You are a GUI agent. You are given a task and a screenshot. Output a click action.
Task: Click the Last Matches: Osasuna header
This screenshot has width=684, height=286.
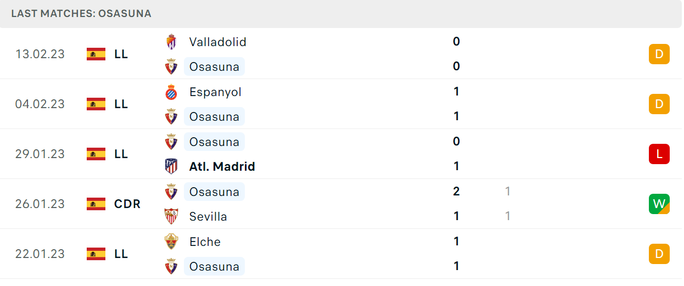tap(81, 13)
